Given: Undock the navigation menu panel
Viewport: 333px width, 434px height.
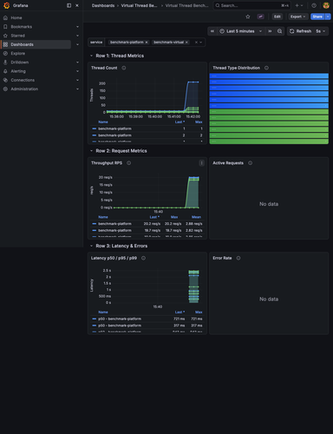Looking at the screenshot, I should pos(69,5).
